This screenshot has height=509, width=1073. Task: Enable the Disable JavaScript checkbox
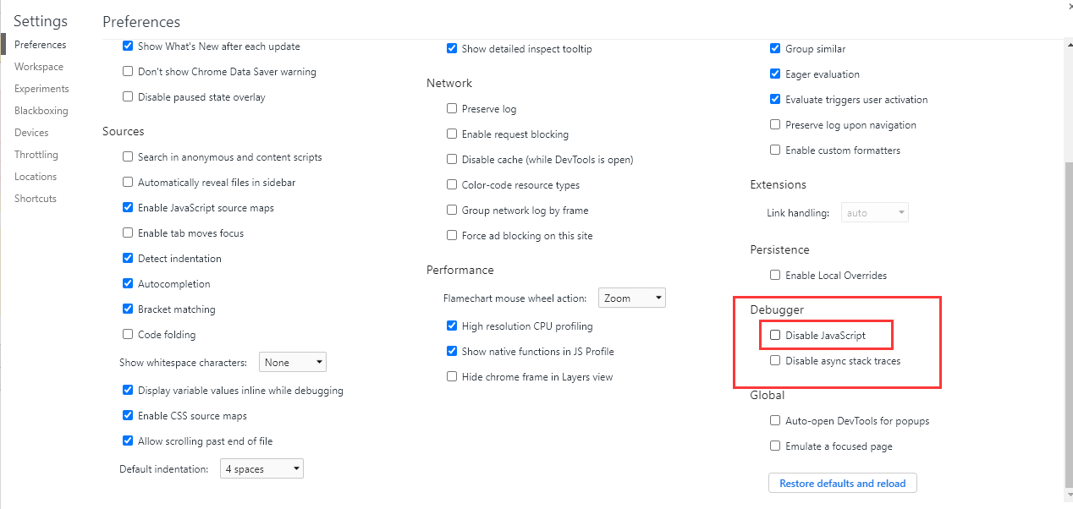775,336
